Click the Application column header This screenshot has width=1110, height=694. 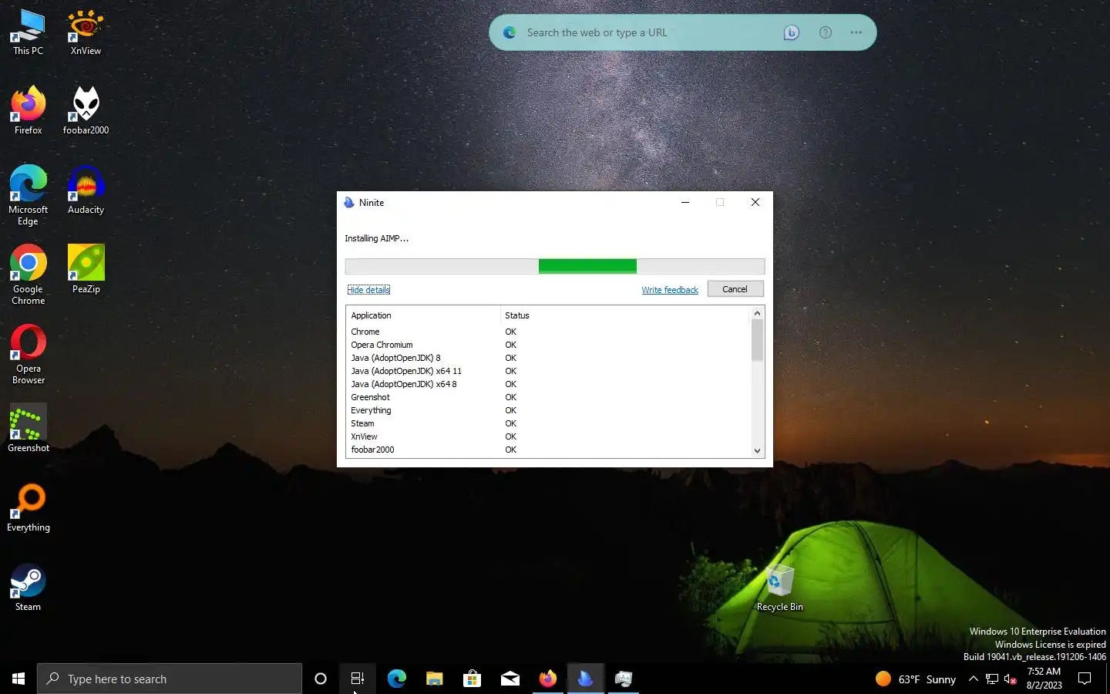coord(423,315)
